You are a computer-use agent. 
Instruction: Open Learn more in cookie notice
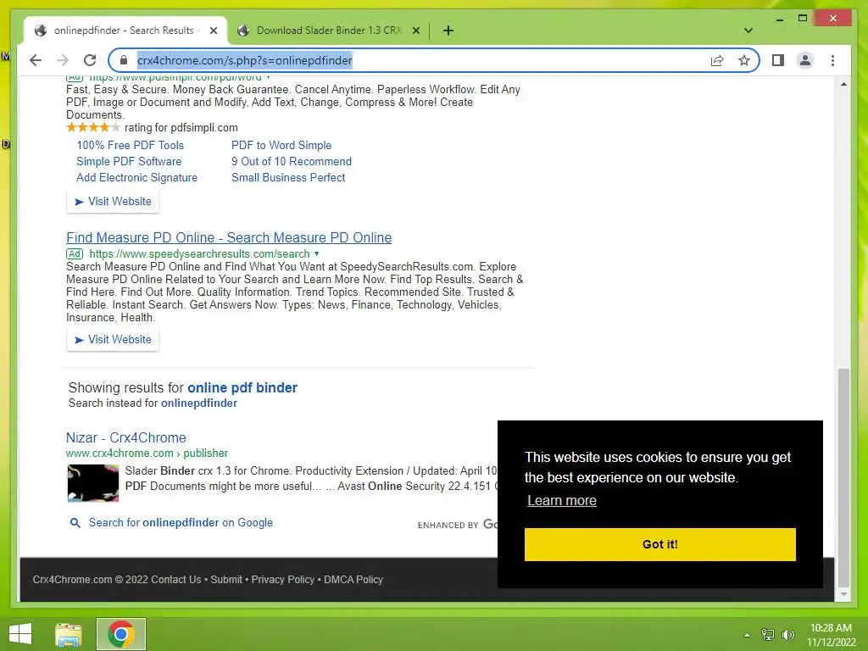click(561, 500)
